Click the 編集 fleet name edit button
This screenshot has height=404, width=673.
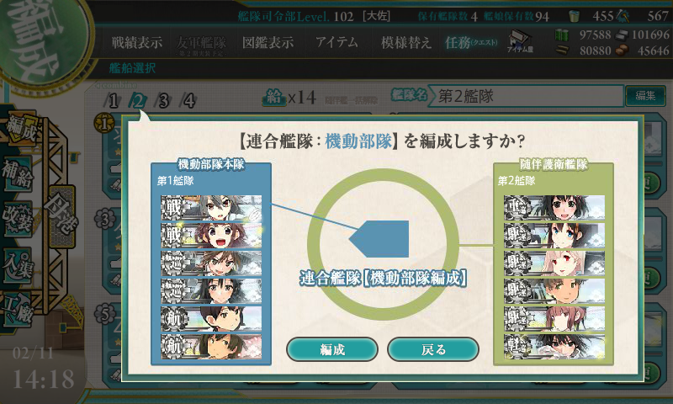tap(645, 95)
